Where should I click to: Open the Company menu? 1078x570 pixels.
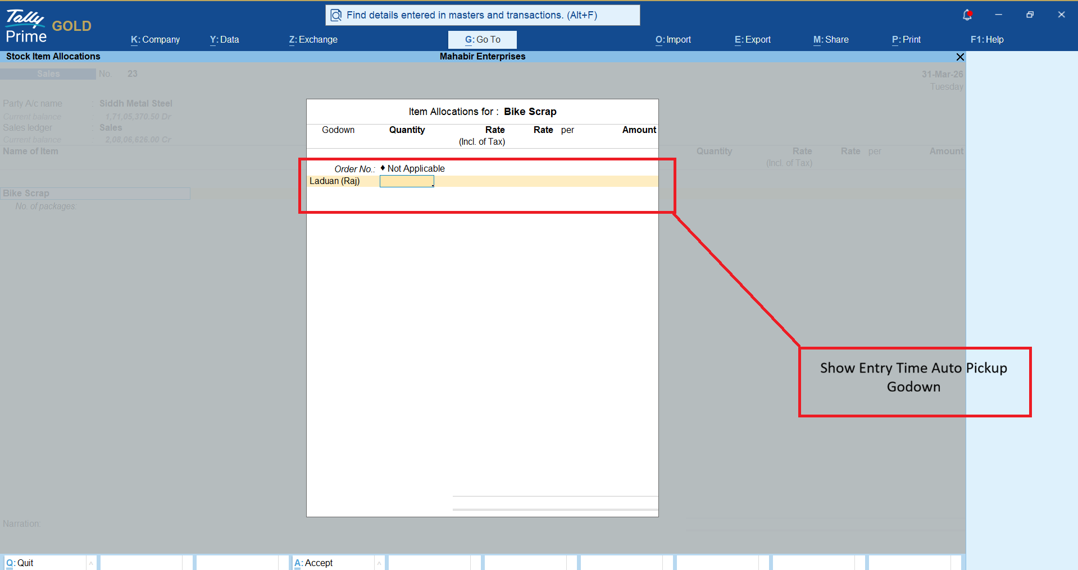[x=155, y=40]
